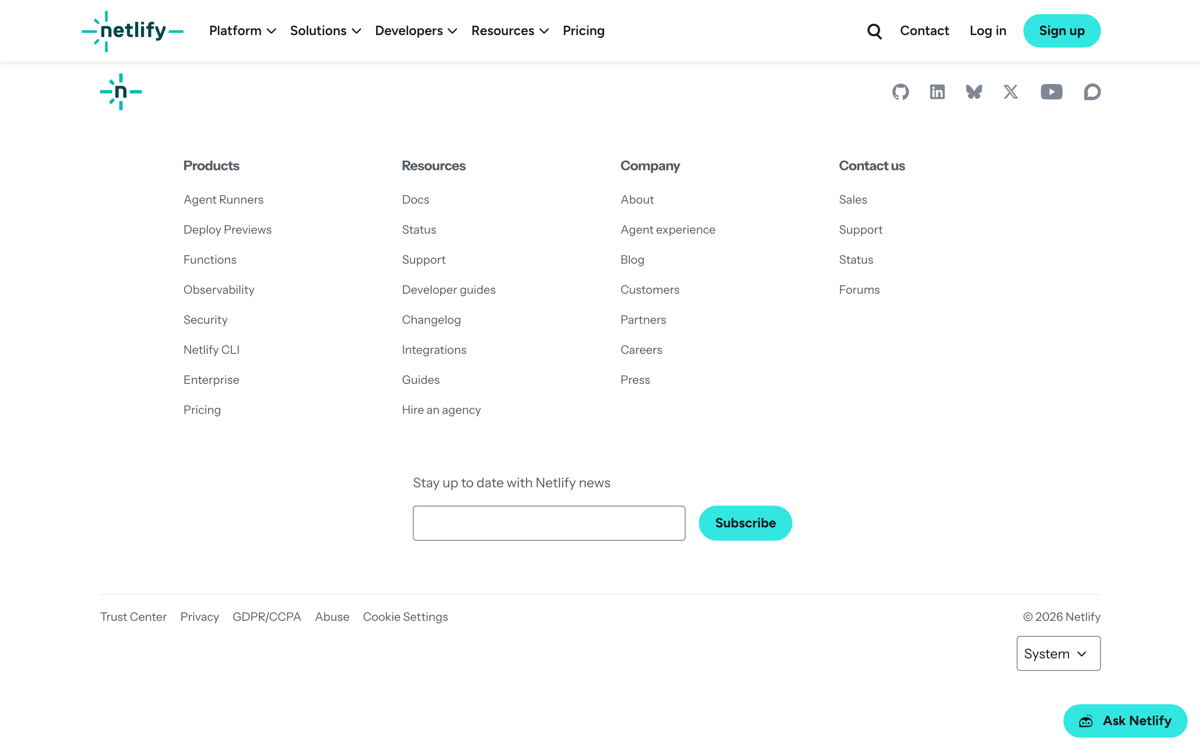Click the newsletter email input field
The image size is (1201, 751).
[x=549, y=523]
